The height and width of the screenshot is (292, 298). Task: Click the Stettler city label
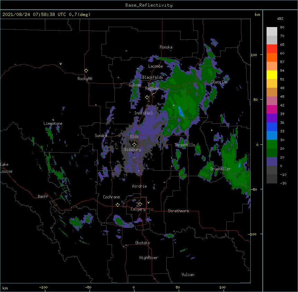coord(219,82)
